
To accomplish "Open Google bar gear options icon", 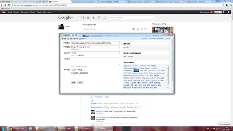I will point(229,12).
